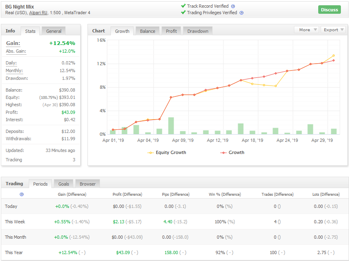Click the This Year row label
The image size is (349, 261).
pyautogui.click(x=14, y=252)
